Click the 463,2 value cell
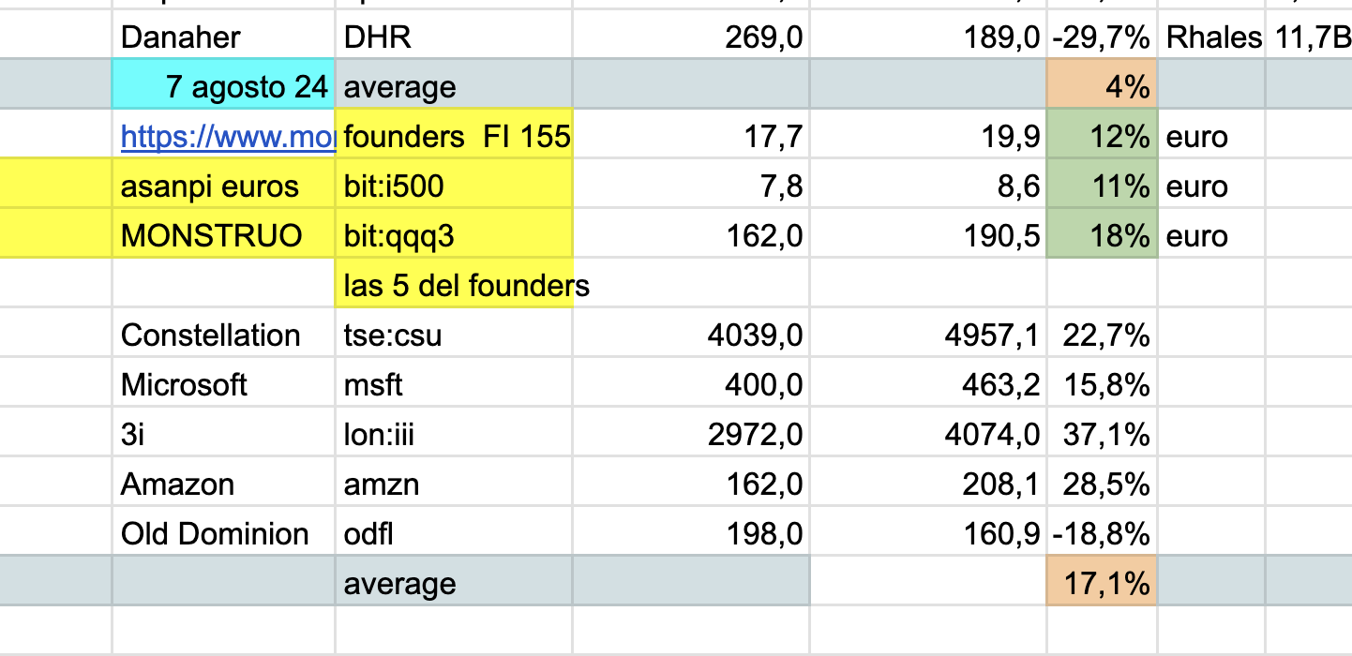The image size is (1352, 656). tap(928, 384)
